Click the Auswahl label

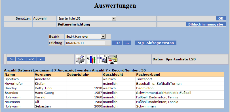click(40, 18)
